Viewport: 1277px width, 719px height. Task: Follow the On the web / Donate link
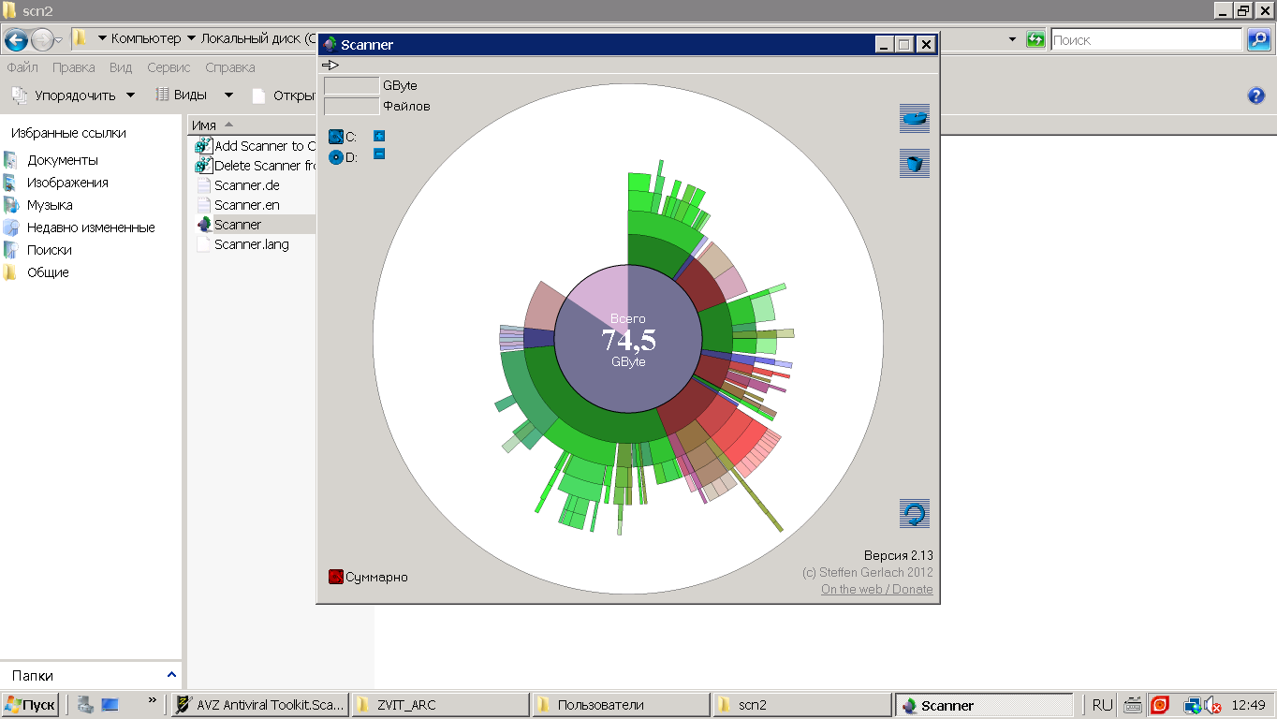(x=877, y=589)
